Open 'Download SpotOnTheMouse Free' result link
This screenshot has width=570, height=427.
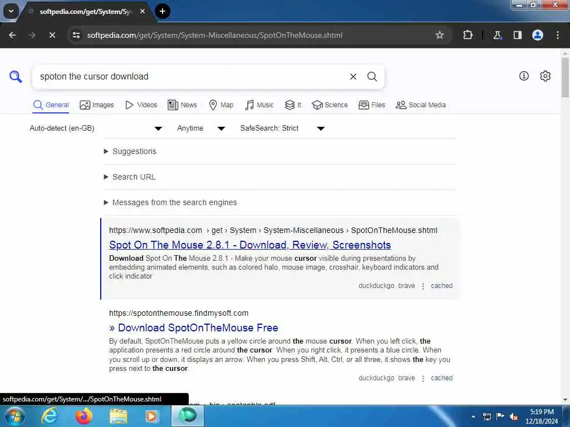[193, 328]
